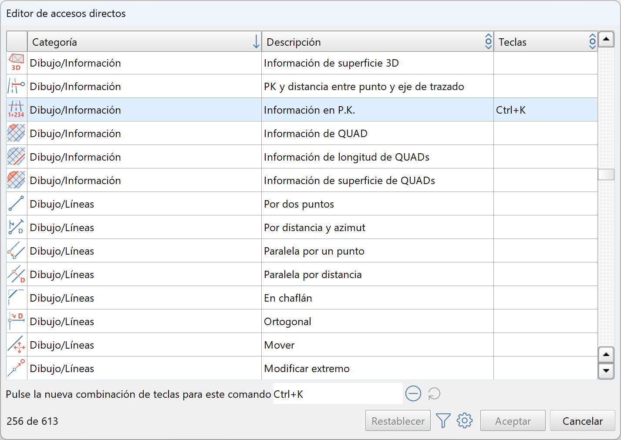Sort by the Teclas column header
Screen dimensions: 621x440
pos(546,42)
